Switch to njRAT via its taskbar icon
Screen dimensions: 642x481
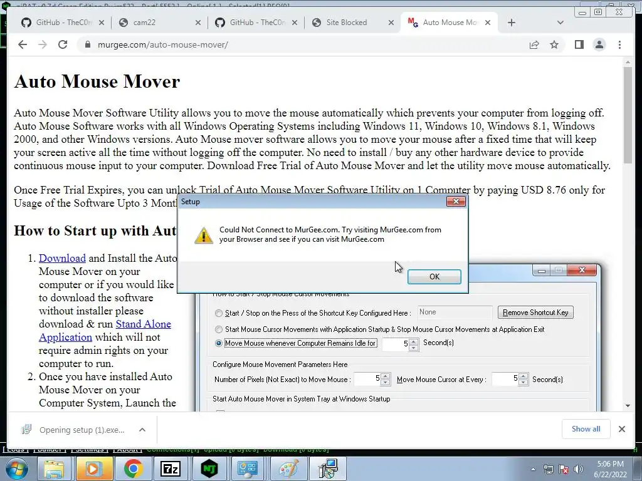coord(209,468)
